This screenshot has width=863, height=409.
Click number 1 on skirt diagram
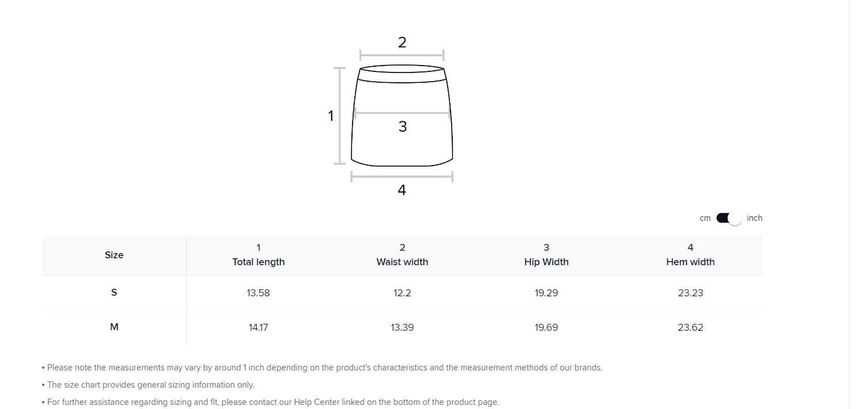click(331, 116)
